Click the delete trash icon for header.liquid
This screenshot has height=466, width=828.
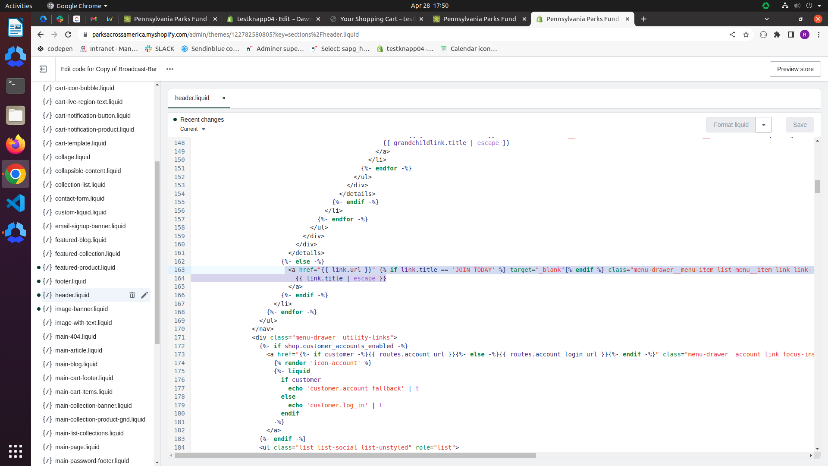point(132,295)
